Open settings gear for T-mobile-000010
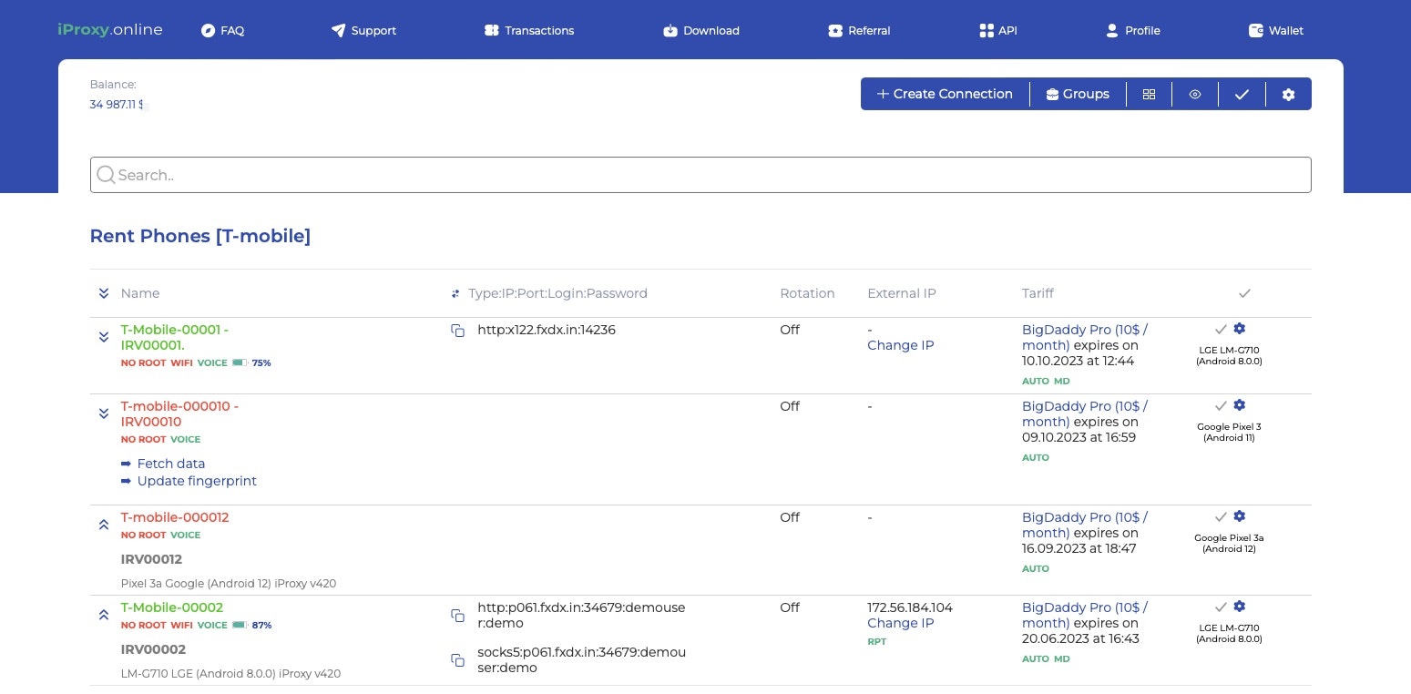1411x694 pixels. point(1239,405)
